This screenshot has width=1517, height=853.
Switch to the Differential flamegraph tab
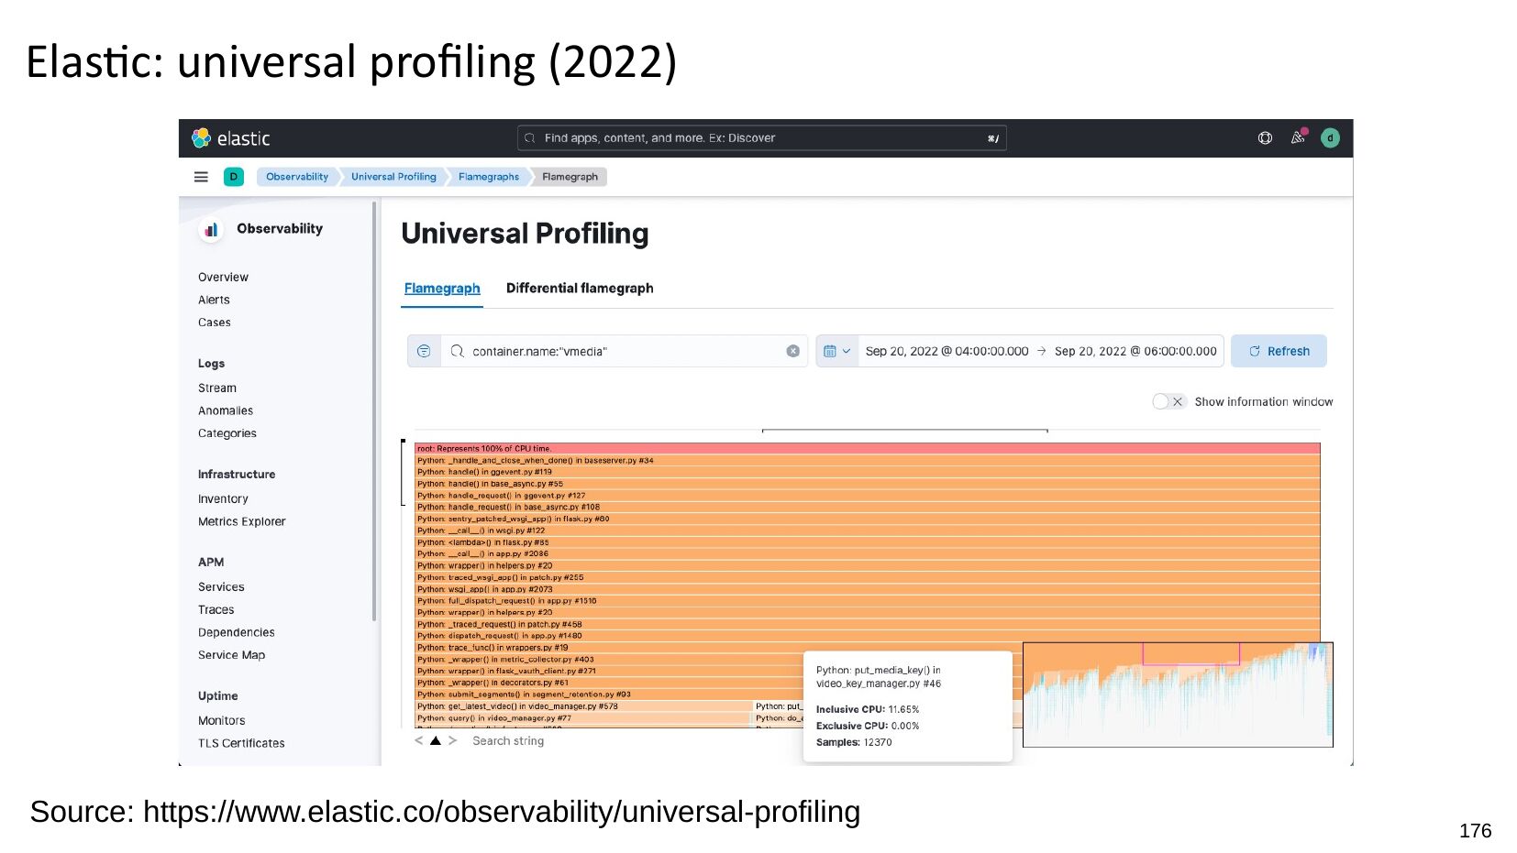click(x=580, y=288)
